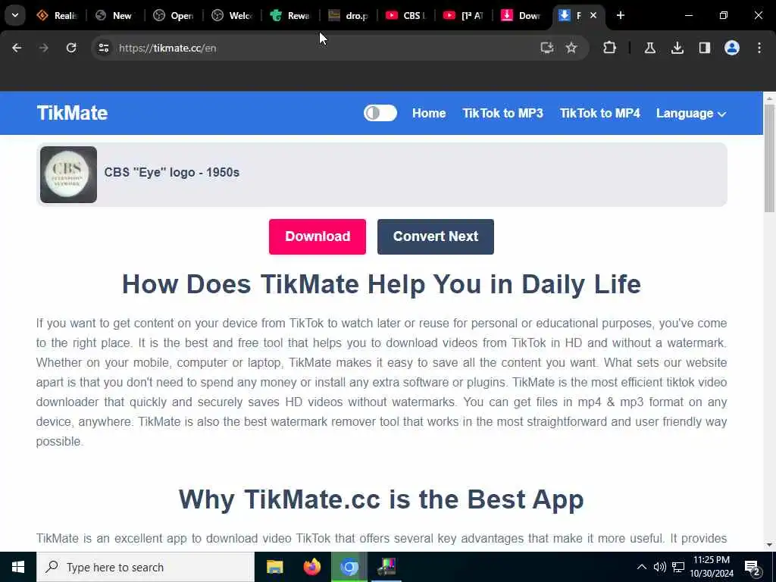Open the Chrome profile avatar
This screenshot has height=582, width=776.
click(x=731, y=48)
